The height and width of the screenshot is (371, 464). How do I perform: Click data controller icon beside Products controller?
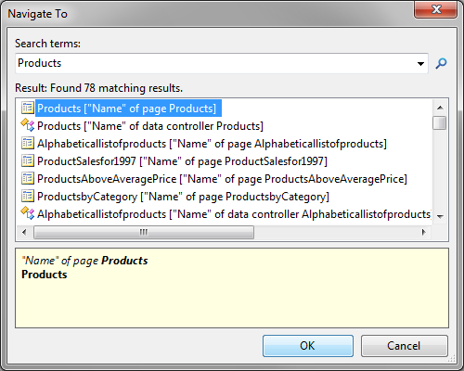coord(28,125)
